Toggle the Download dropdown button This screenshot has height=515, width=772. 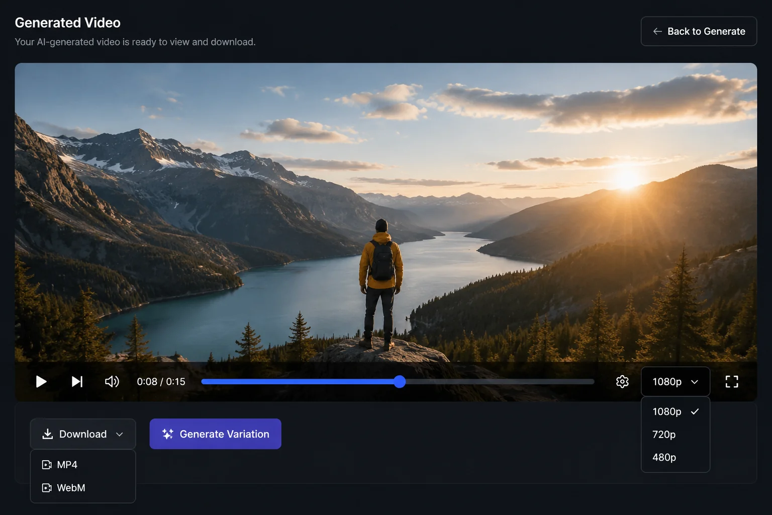pos(83,434)
